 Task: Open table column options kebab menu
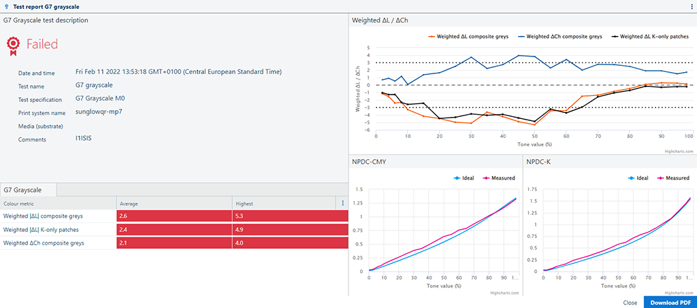click(x=342, y=203)
